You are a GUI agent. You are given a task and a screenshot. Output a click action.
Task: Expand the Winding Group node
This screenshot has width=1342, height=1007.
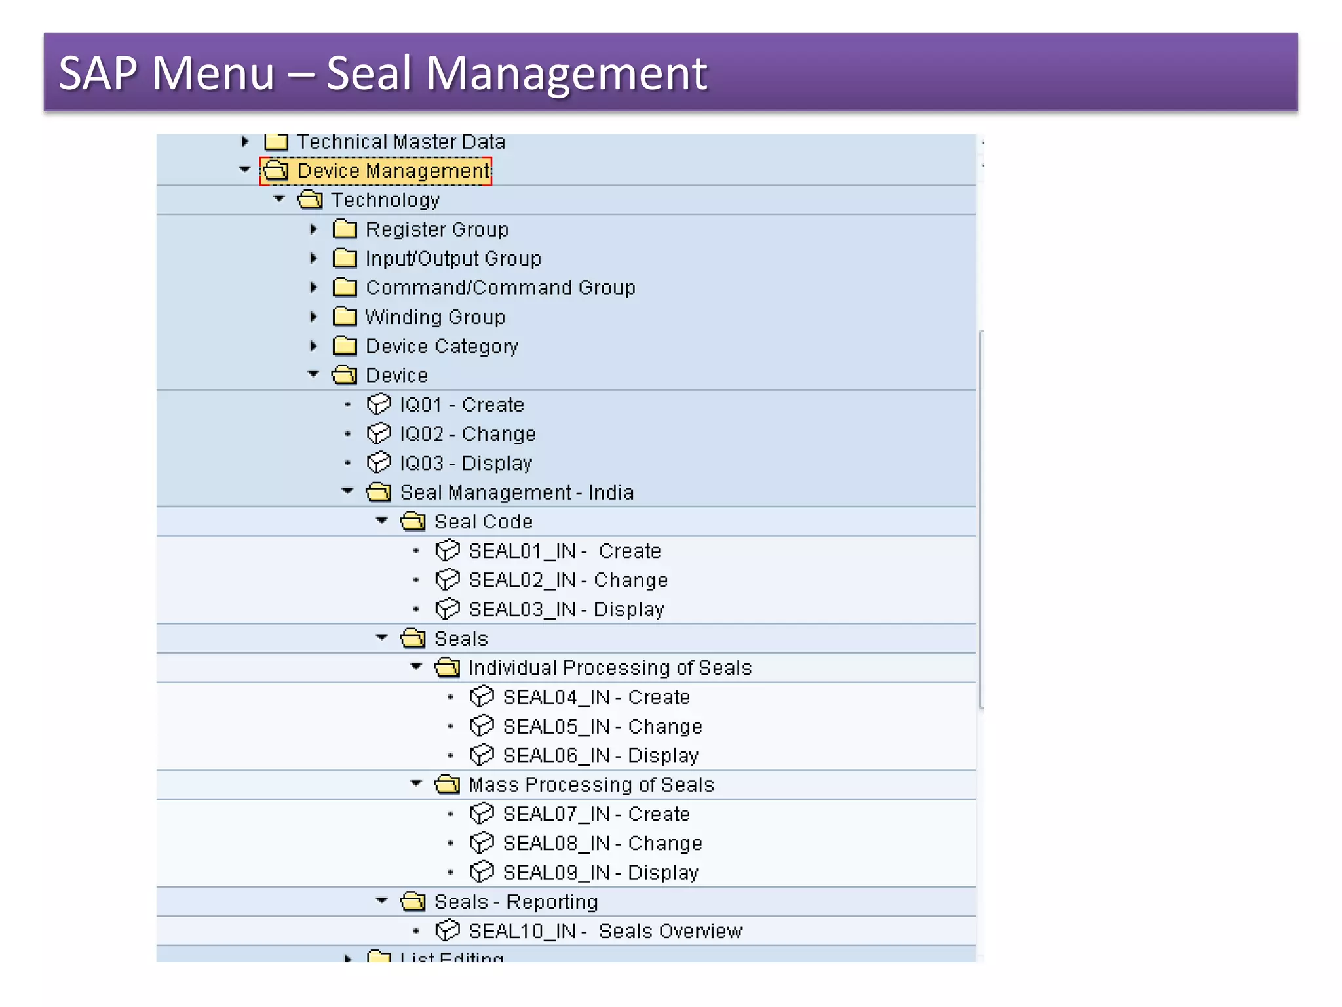pyautogui.click(x=313, y=317)
